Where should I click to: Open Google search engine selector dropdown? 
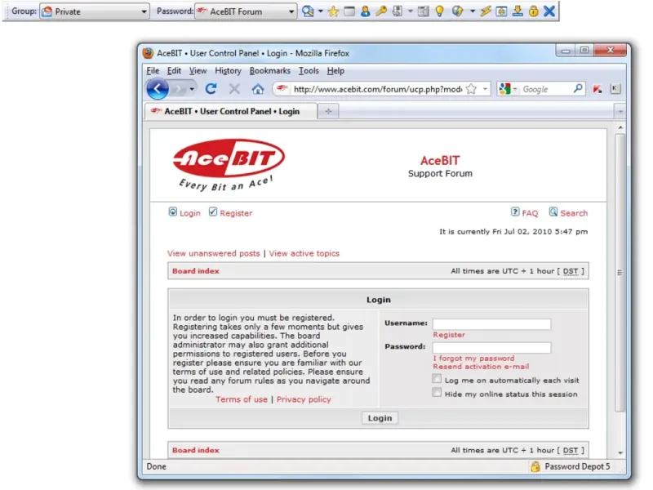(x=508, y=89)
